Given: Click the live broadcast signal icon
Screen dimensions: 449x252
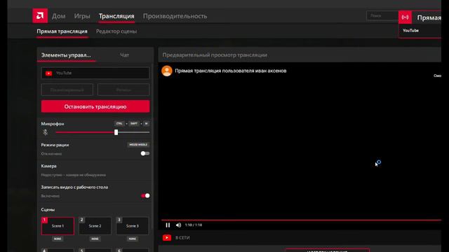Looking at the screenshot, I should pos(406,17).
